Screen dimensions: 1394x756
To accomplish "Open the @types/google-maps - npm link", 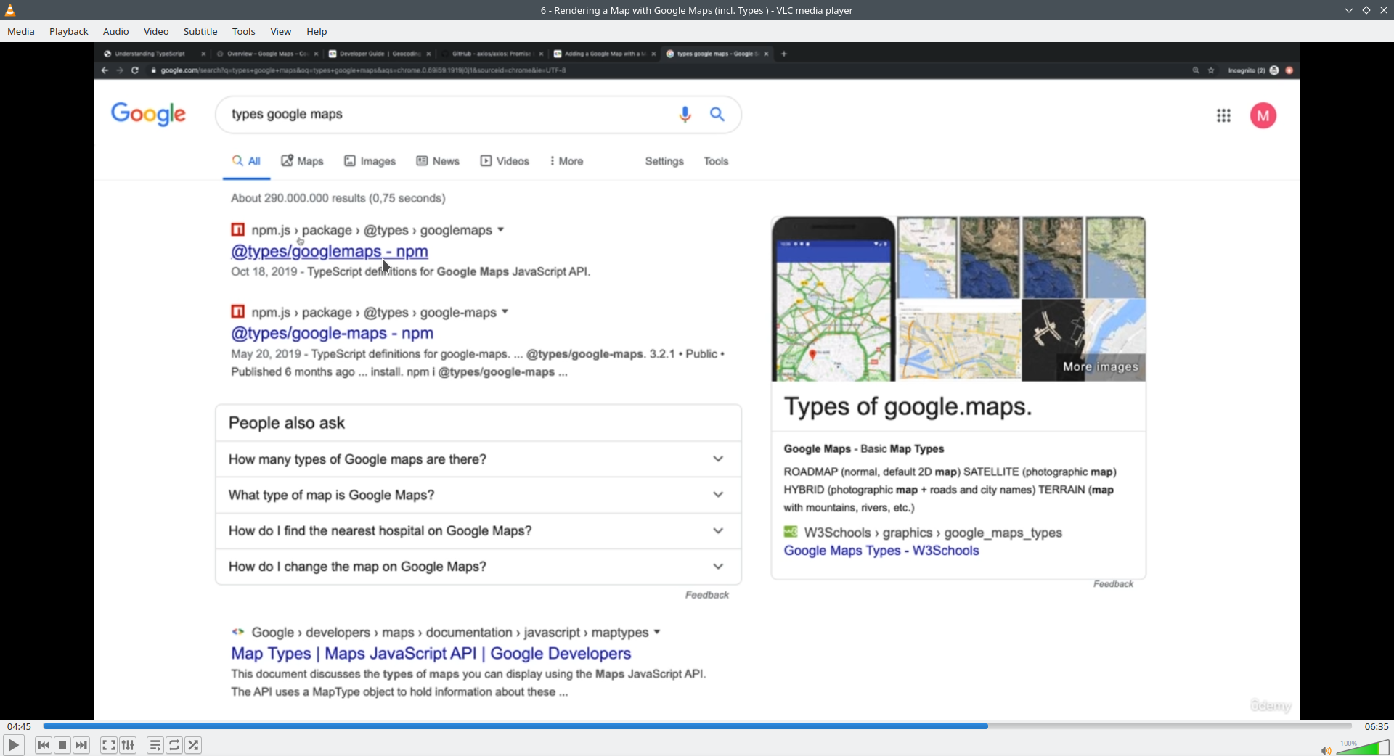I will [333, 333].
